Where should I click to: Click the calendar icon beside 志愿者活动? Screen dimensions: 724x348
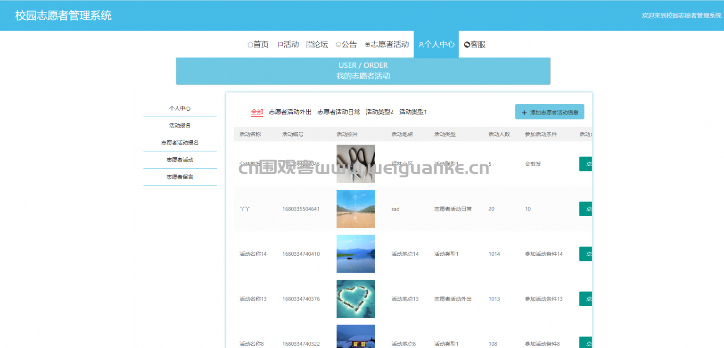point(368,44)
